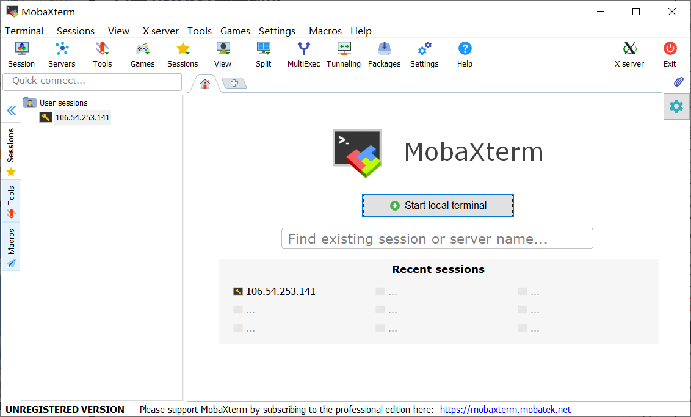Open the X server menu in the menu bar
691x417 pixels.
point(161,31)
